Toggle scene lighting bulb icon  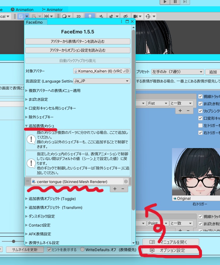[x=90, y=16]
